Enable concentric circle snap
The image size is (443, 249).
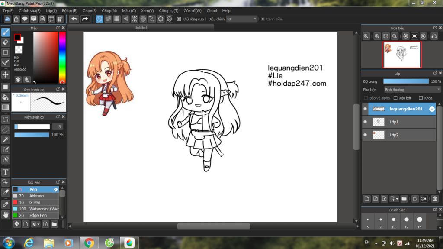(x=143, y=19)
